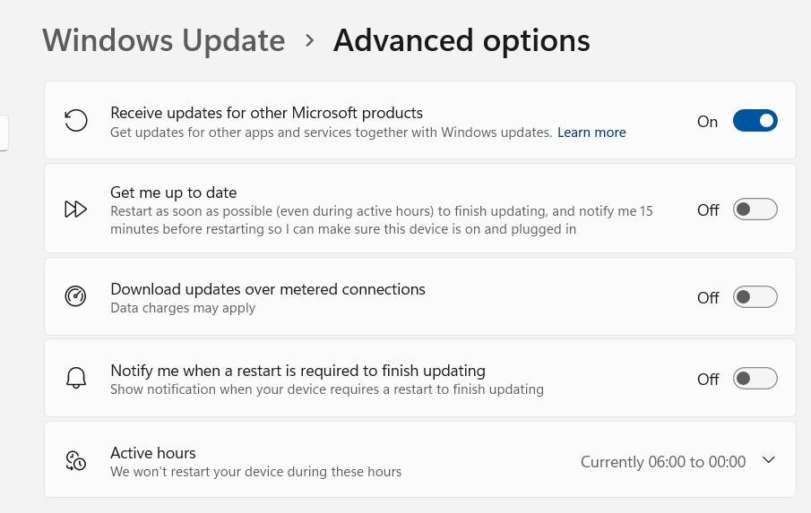The height and width of the screenshot is (513, 811).
Task: Click the Advanced options page title
Action: pyautogui.click(x=462, y=40)
